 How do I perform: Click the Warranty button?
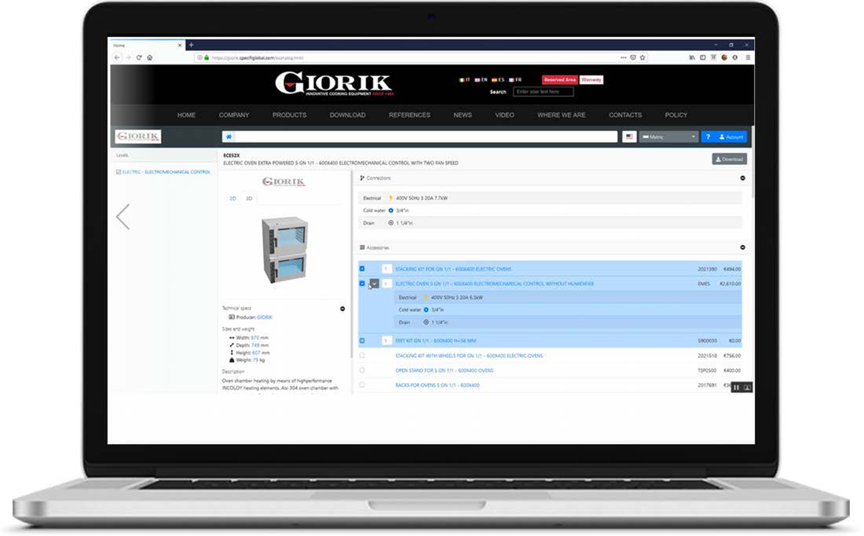click(591, 80)
